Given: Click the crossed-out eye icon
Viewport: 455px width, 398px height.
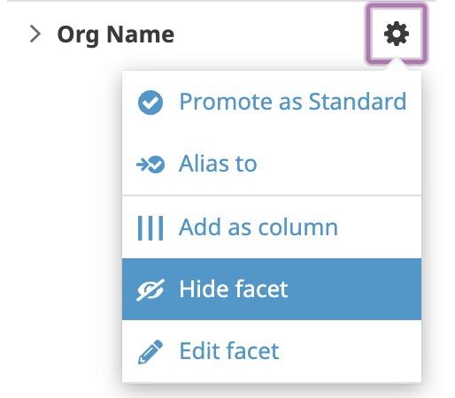Looking at the screenshot, I should (x=150, y=289).
